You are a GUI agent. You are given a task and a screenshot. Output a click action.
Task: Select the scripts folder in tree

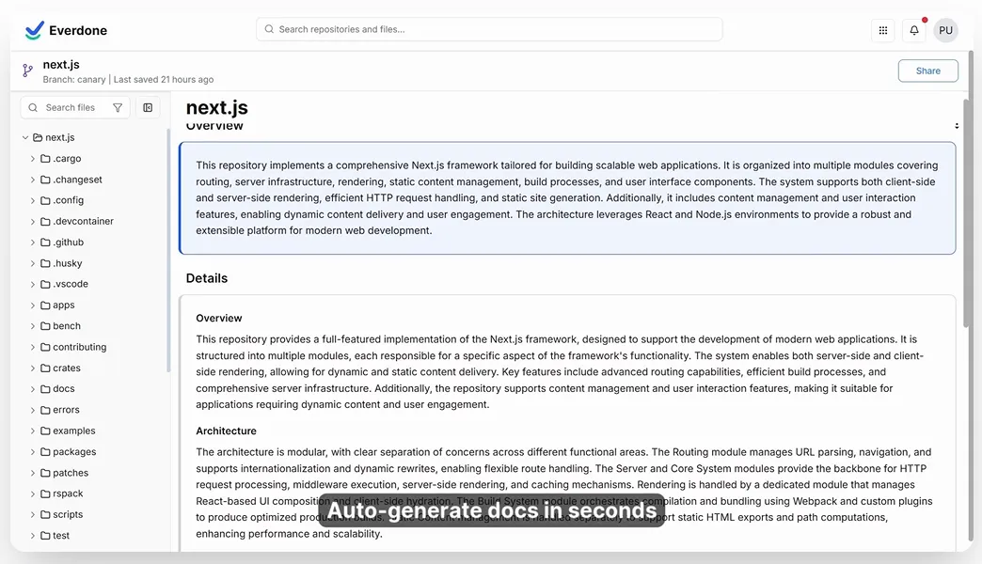[68, 515]
